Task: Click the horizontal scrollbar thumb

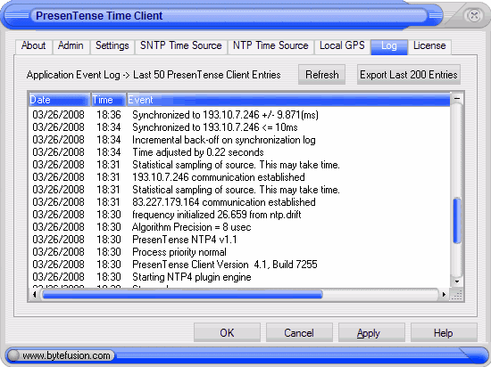Action: click(x=182, y=294)
